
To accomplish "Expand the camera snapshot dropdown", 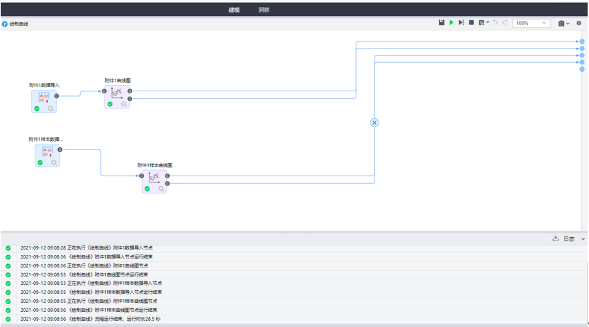I will tap(564, 24).
